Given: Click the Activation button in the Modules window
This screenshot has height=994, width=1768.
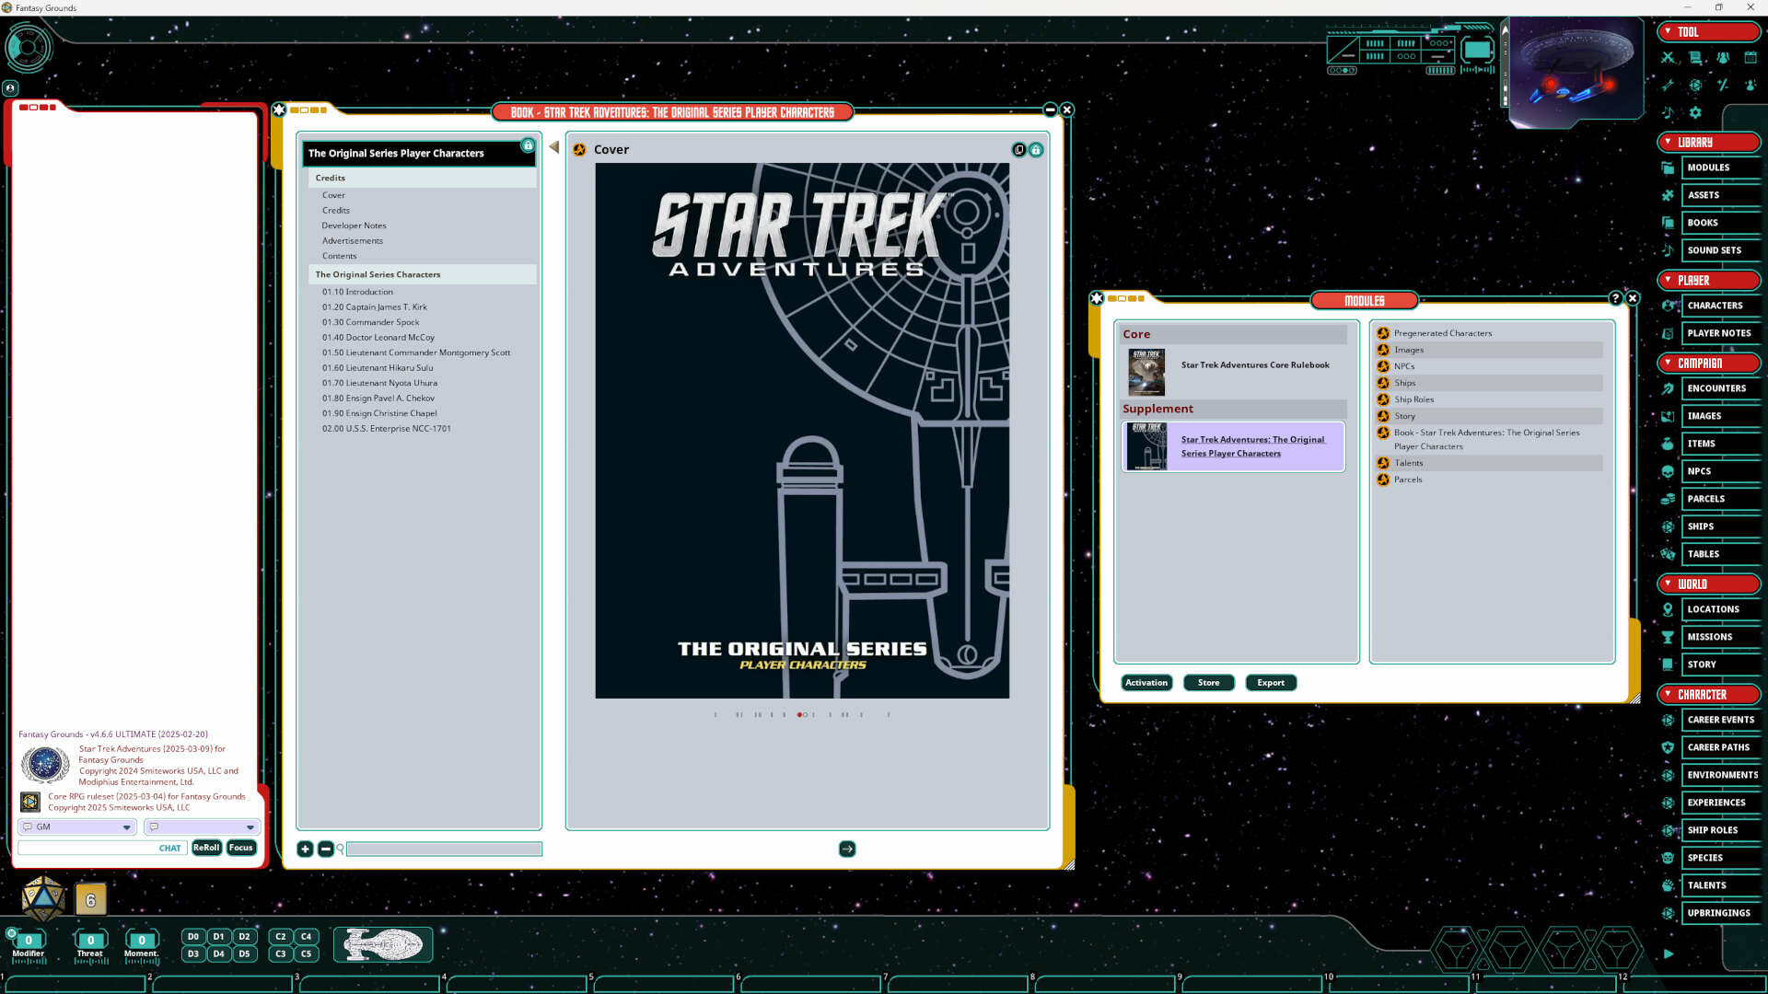Looking at the screenshot, I should pos(1146,682).
